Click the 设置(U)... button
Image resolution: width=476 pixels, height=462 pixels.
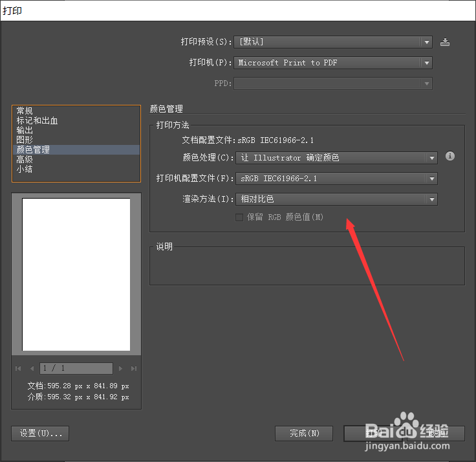tap(40, 434)
